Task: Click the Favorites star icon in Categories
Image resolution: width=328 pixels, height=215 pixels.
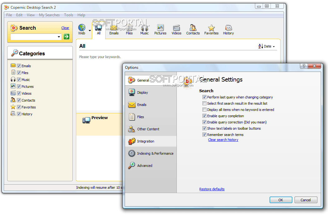Action: (13, 107)
